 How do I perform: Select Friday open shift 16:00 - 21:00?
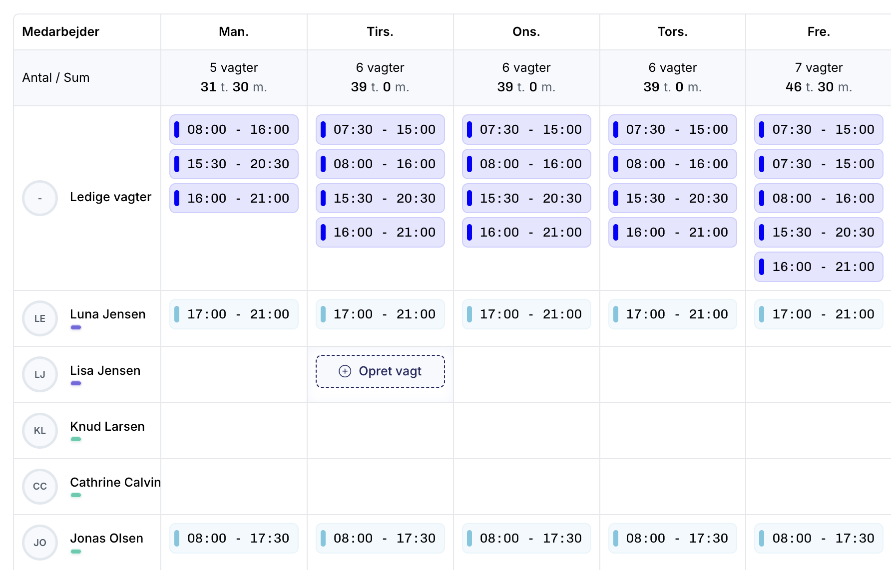[x=819, y=267]
